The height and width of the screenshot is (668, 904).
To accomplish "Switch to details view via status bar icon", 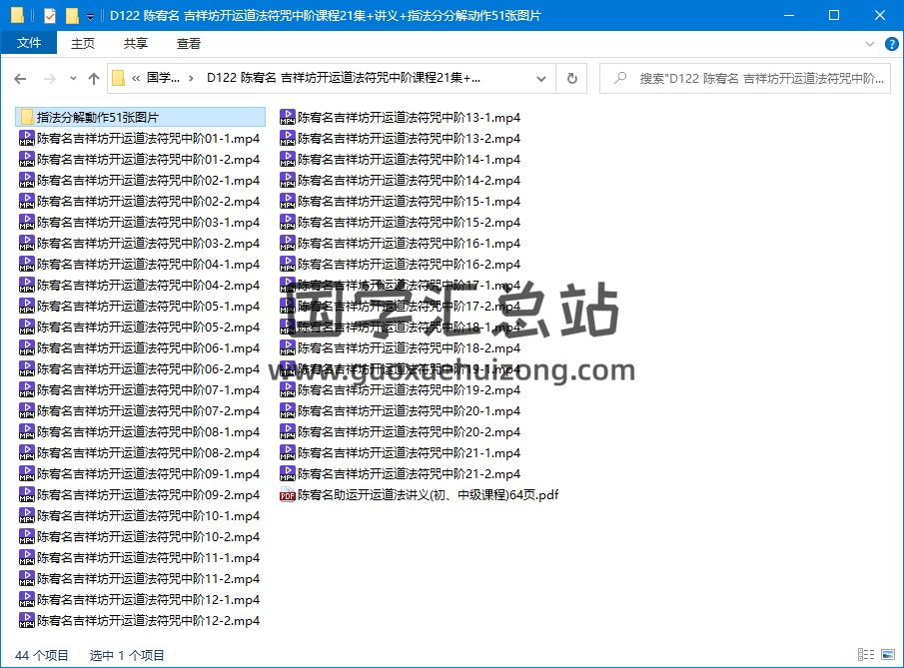I will 865,655.
